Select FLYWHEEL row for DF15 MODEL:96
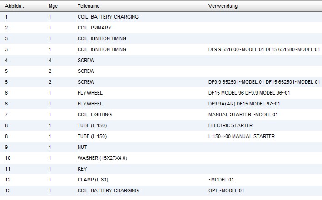 90,93
